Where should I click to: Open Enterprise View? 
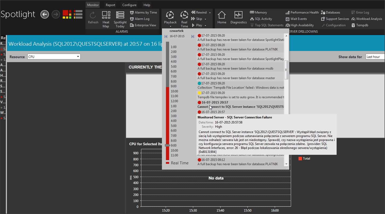[x=143, y=25]
